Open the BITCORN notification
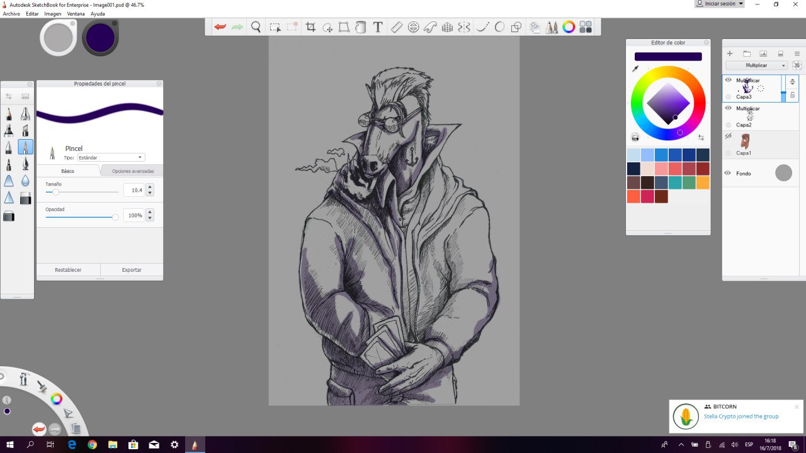Viewport: 806px width, 453px height. coord(737,416)
